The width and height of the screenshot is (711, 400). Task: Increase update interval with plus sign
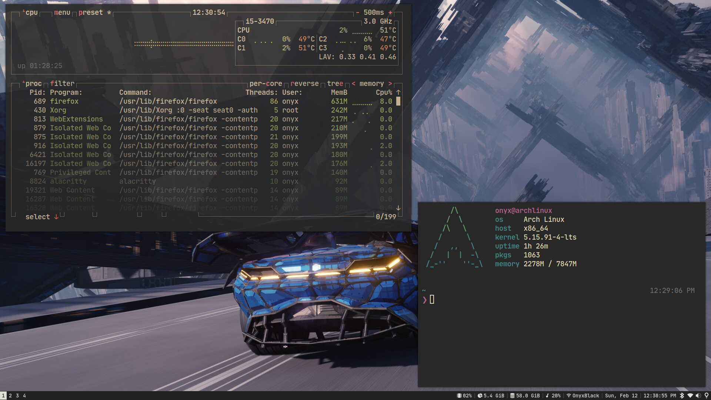(x=390, y=13)
